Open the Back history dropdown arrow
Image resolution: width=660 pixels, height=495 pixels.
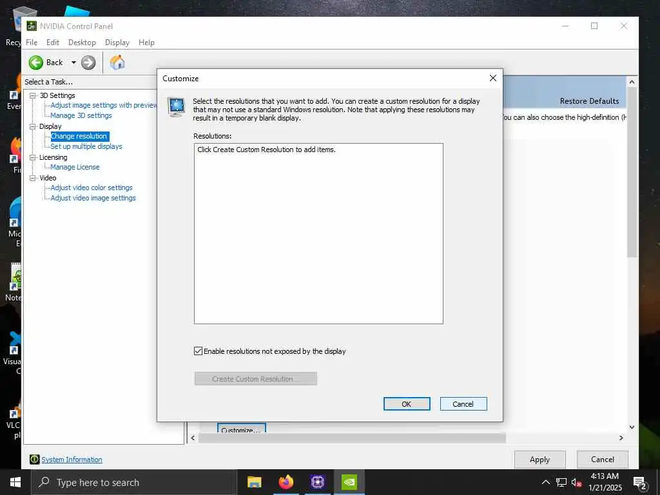point(73,63)
